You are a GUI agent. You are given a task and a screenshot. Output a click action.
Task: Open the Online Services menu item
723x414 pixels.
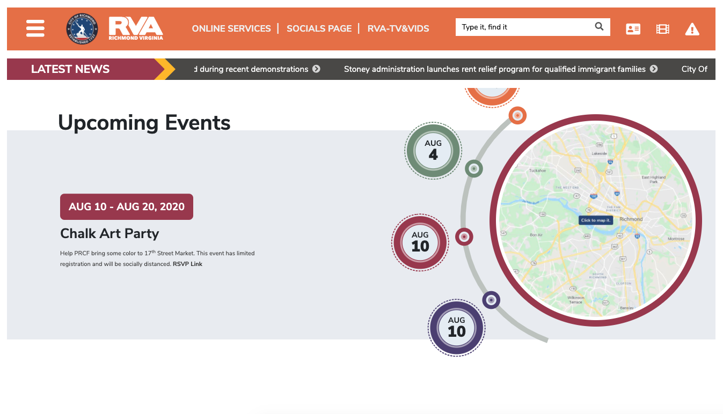(231, 28)
